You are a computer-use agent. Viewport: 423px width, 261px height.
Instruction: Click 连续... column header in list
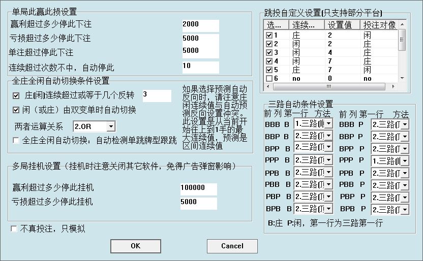coord(307,25)
